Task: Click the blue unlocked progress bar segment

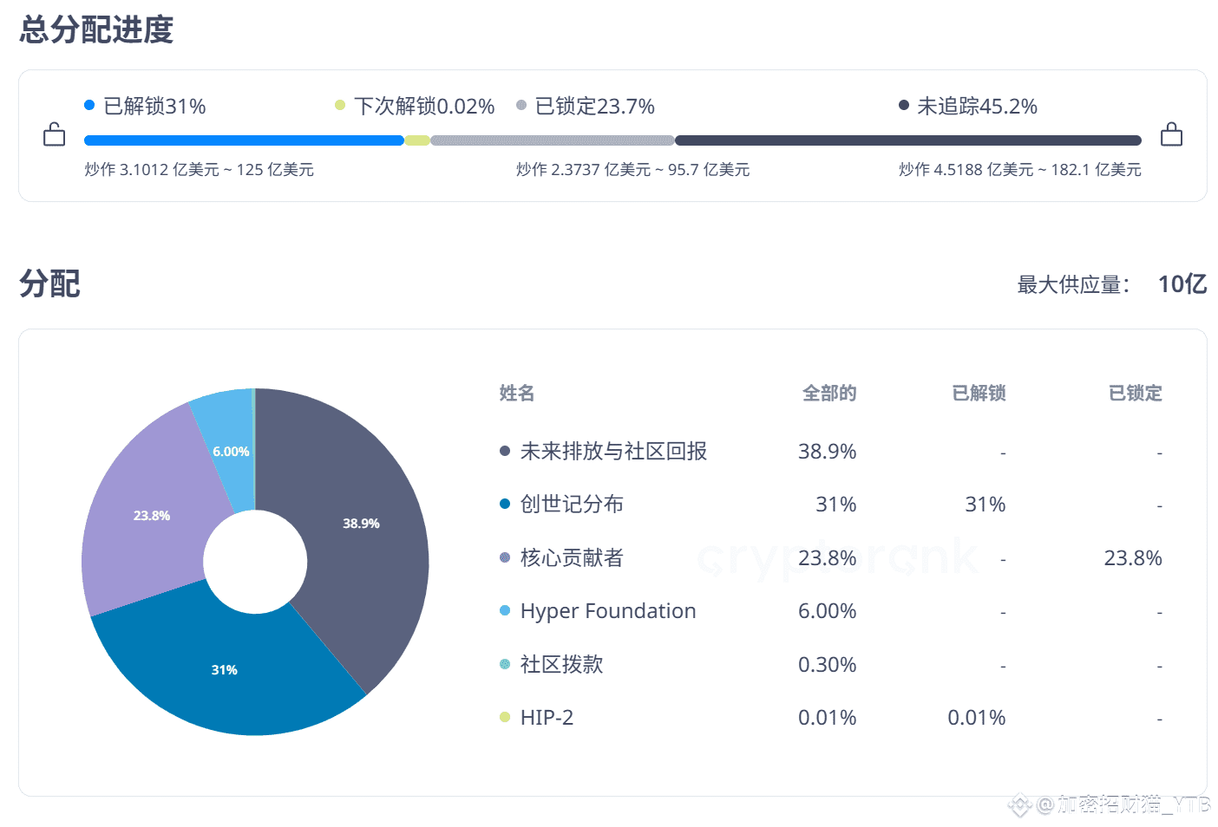Action: point(243,140)
